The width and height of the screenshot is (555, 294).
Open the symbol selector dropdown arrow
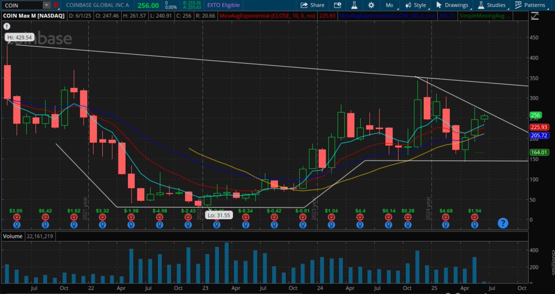click(47, 5)
